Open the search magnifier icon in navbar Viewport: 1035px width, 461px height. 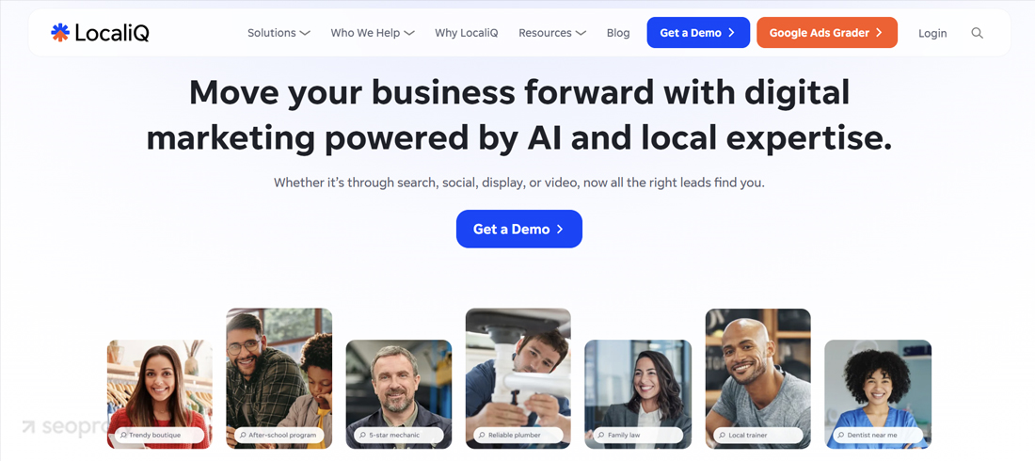(977, 33)
